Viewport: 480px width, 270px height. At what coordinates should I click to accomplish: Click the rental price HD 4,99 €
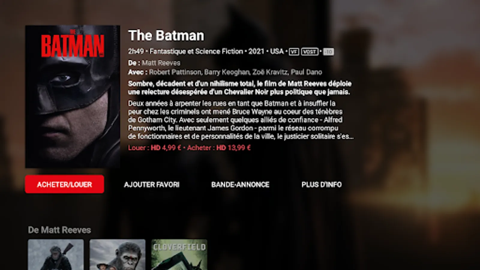[166, 148]
